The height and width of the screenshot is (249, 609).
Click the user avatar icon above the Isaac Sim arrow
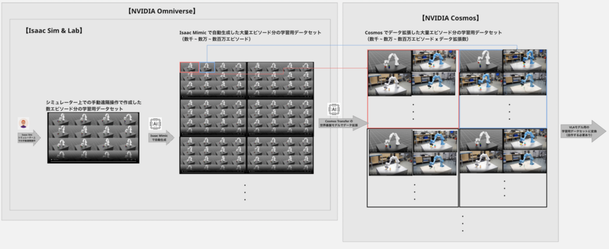pyautogui.click(x=23, y=124)
